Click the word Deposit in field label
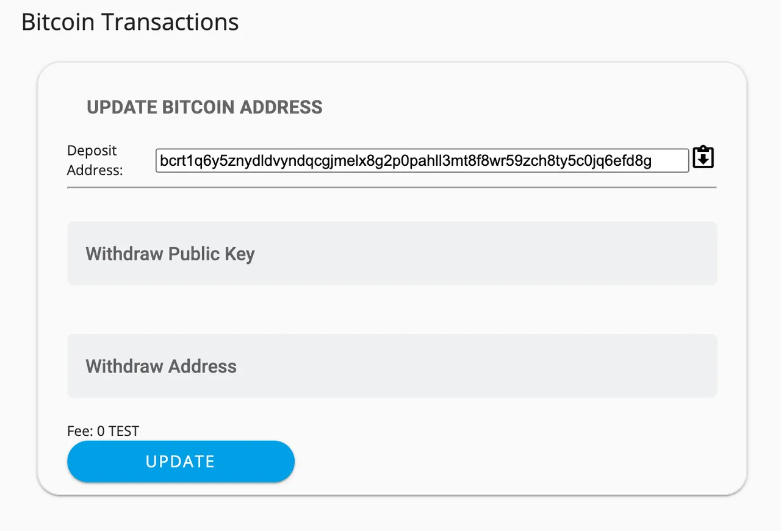The width and height of the screenshot is (781, 531). click(92, 151)
